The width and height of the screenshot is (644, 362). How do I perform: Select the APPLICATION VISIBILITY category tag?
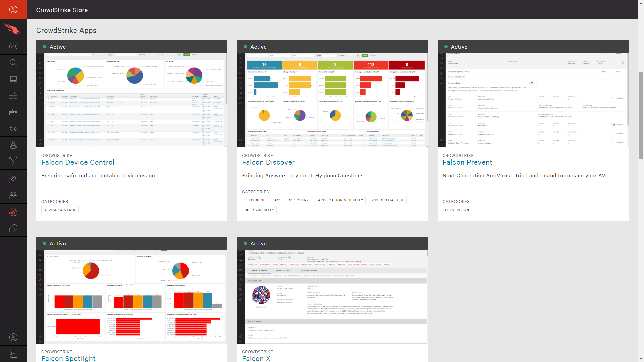click(x=340, y=200)
